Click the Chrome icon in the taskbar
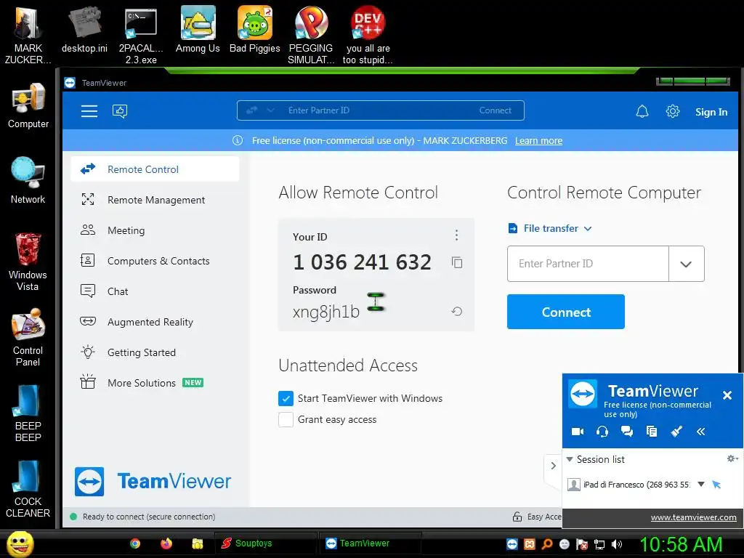The image size is (744, 558). 135,543
